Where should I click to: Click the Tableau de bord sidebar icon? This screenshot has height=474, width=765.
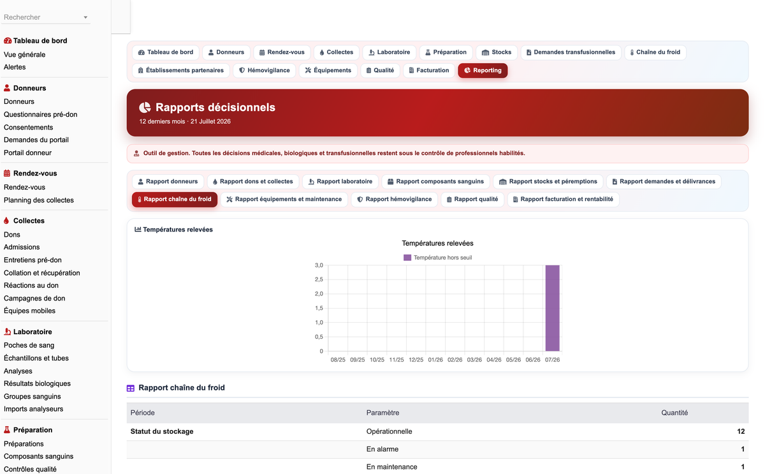(8, 41)
